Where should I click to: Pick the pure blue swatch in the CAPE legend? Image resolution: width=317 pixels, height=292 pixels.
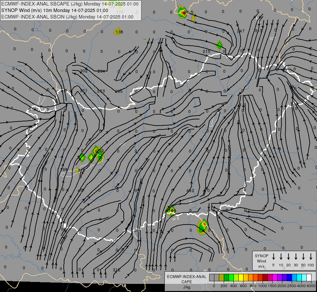(x=289, y=278)
